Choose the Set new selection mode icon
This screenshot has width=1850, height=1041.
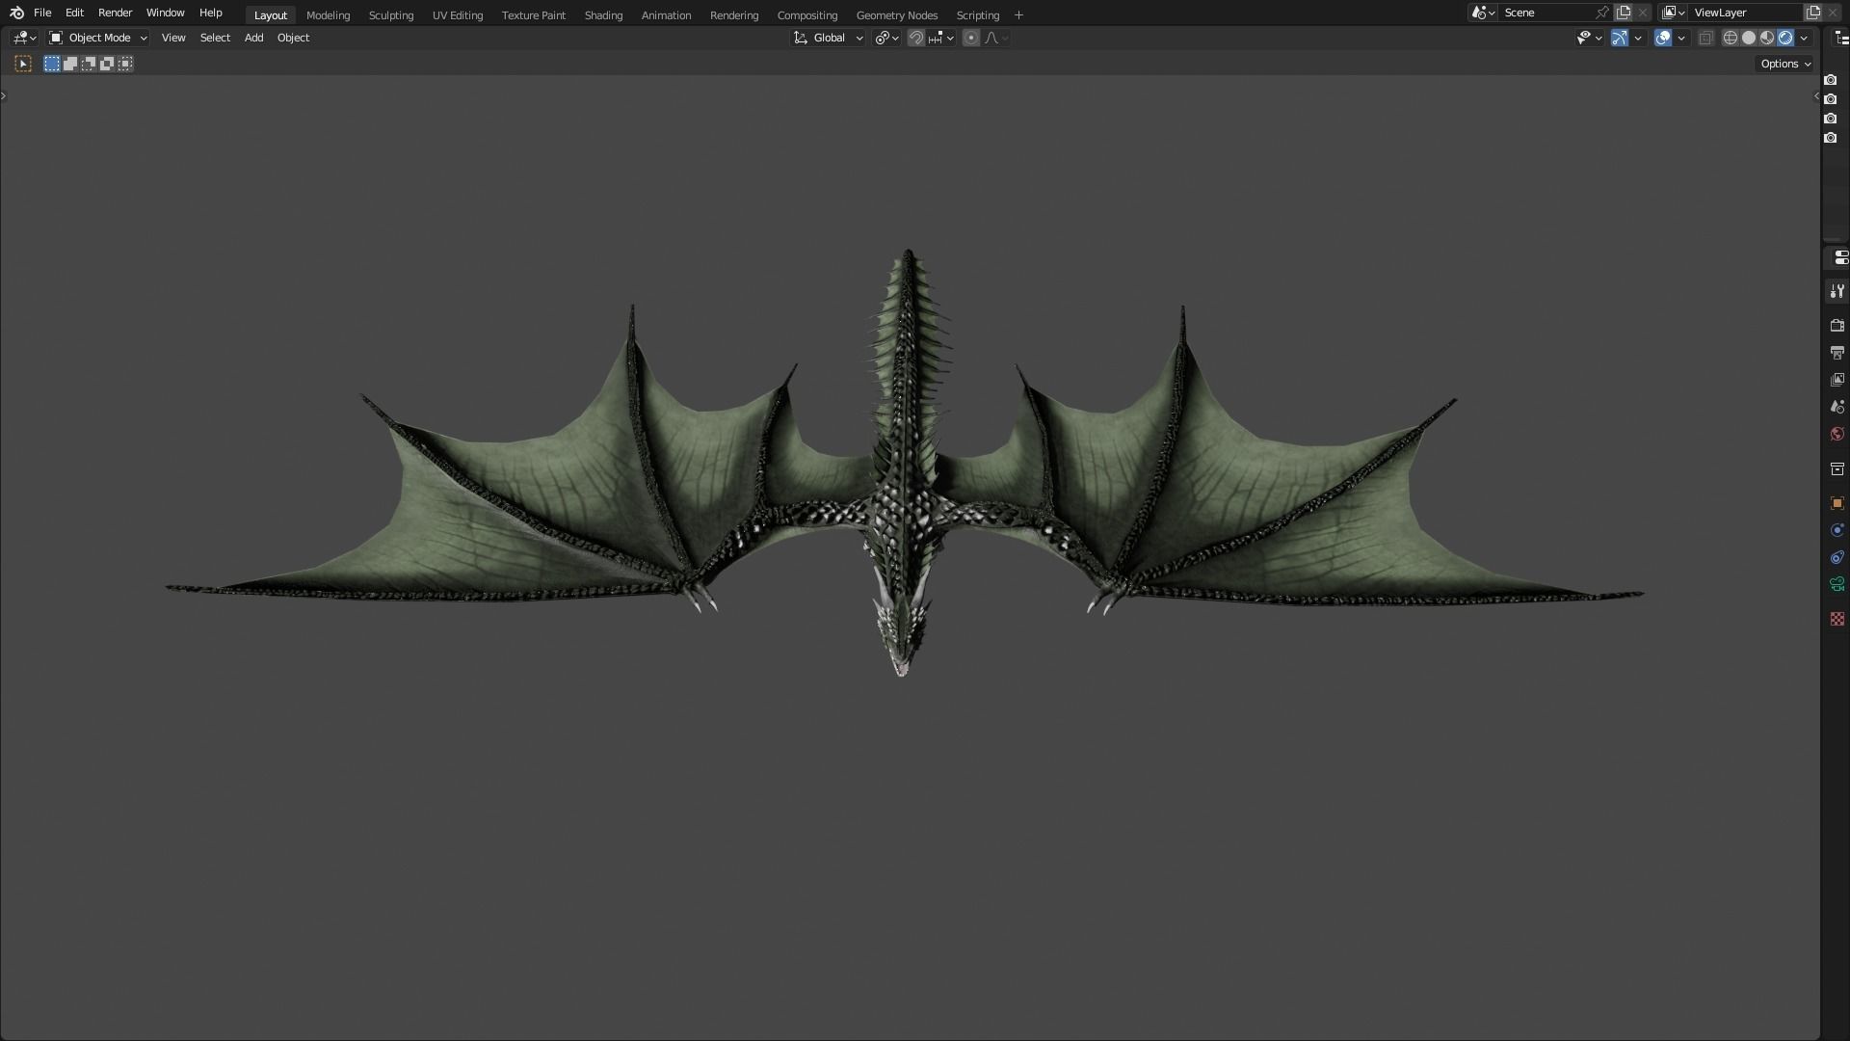coord(52,64)
